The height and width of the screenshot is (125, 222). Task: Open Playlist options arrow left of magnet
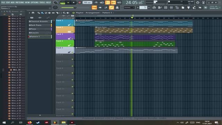coord(29,13)
